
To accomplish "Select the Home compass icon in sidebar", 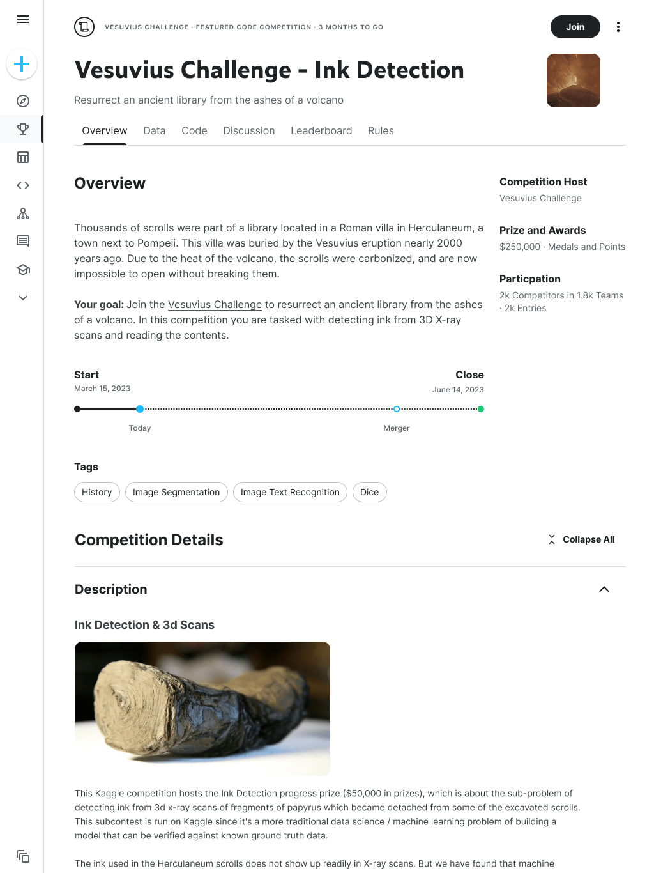I will [x=22, y=100].
